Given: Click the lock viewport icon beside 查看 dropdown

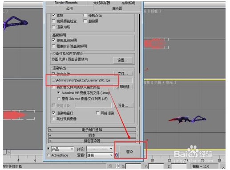Looking at the screenshot, I should pos(117,155).
